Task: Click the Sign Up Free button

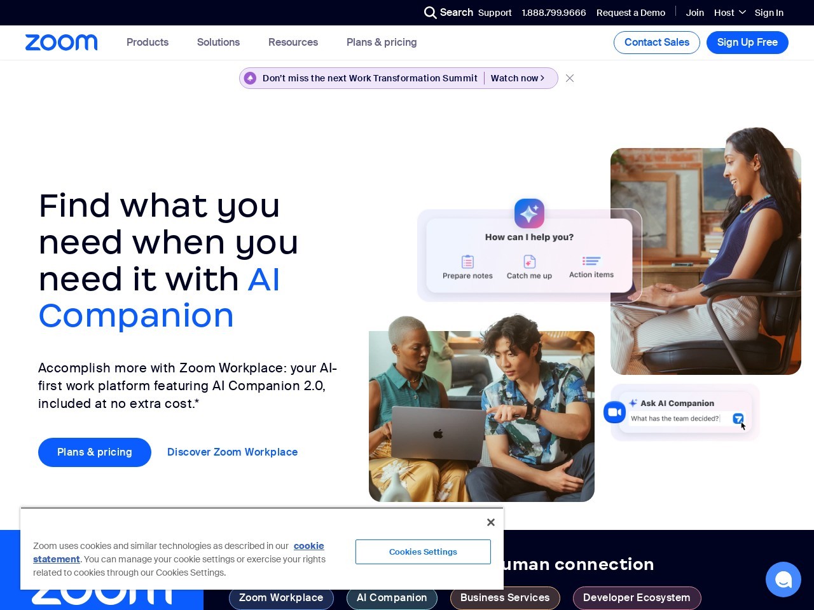Action: 747,43
